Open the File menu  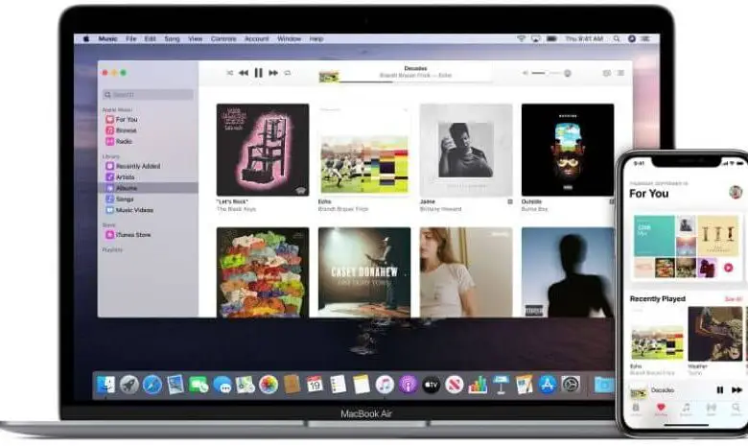[131, 39]
